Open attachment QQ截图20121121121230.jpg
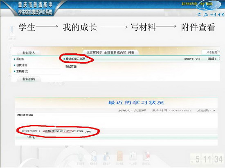The height and width of the screenshot is (168, 225). pos(67,131)
